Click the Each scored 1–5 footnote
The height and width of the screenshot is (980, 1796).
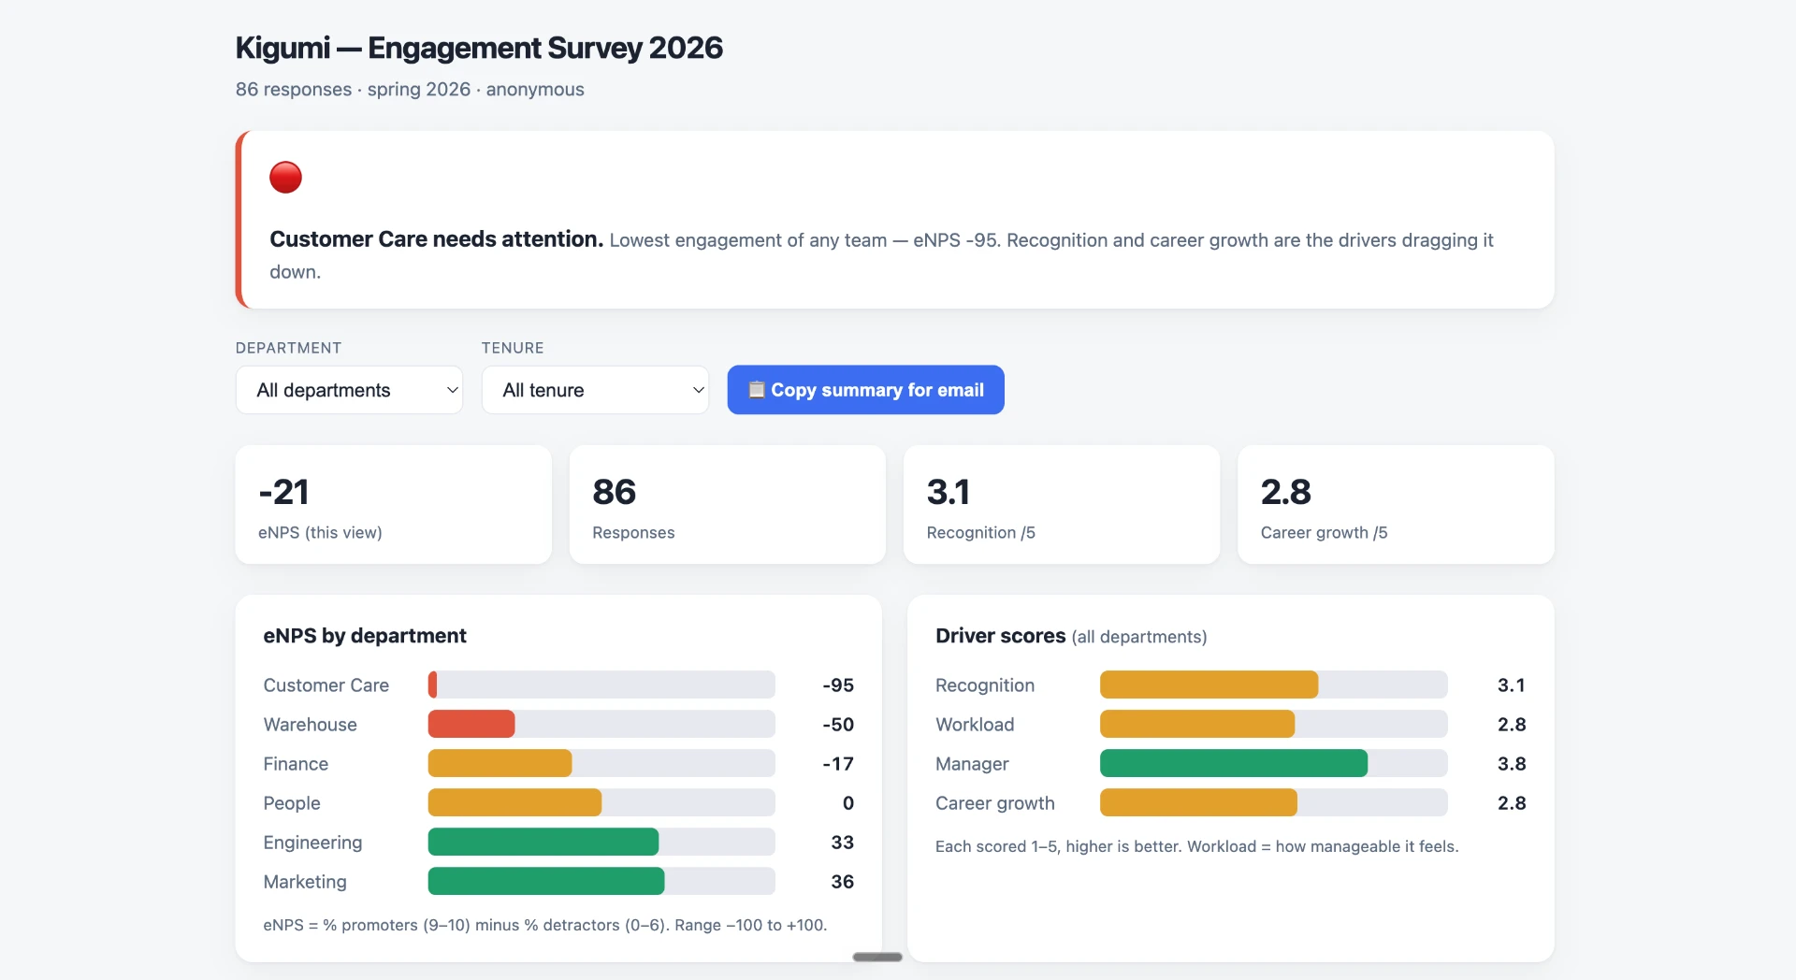click(1196, 846)
